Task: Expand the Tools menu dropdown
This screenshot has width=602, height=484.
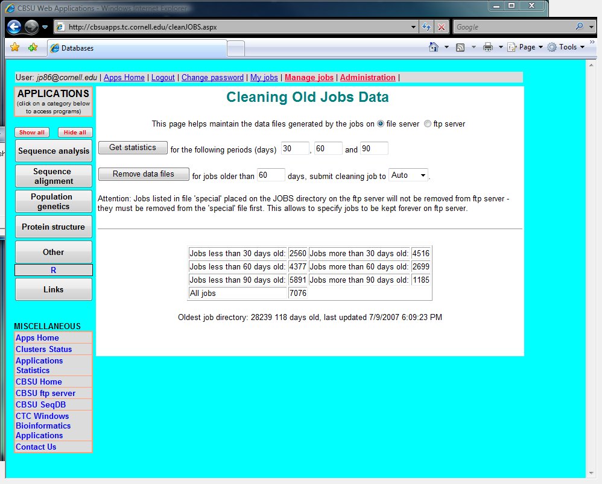Action: coord(568,47)
